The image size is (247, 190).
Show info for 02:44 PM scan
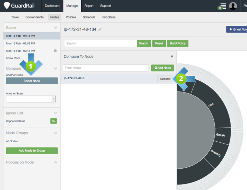55,51
